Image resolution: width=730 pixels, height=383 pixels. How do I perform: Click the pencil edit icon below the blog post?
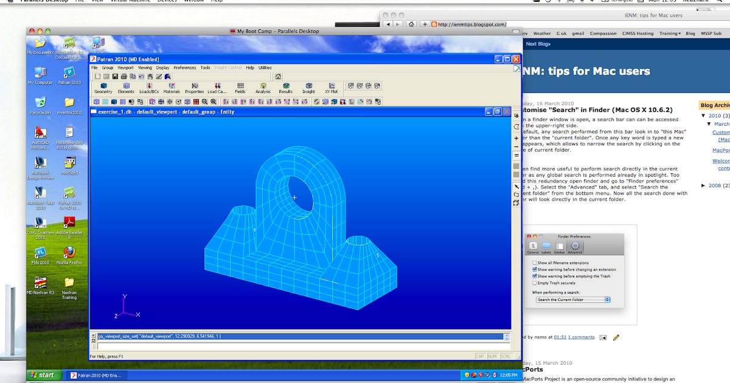point(616,337)
